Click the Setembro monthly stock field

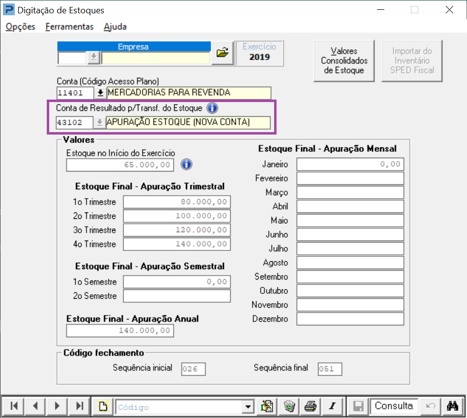tap(350, 277)
